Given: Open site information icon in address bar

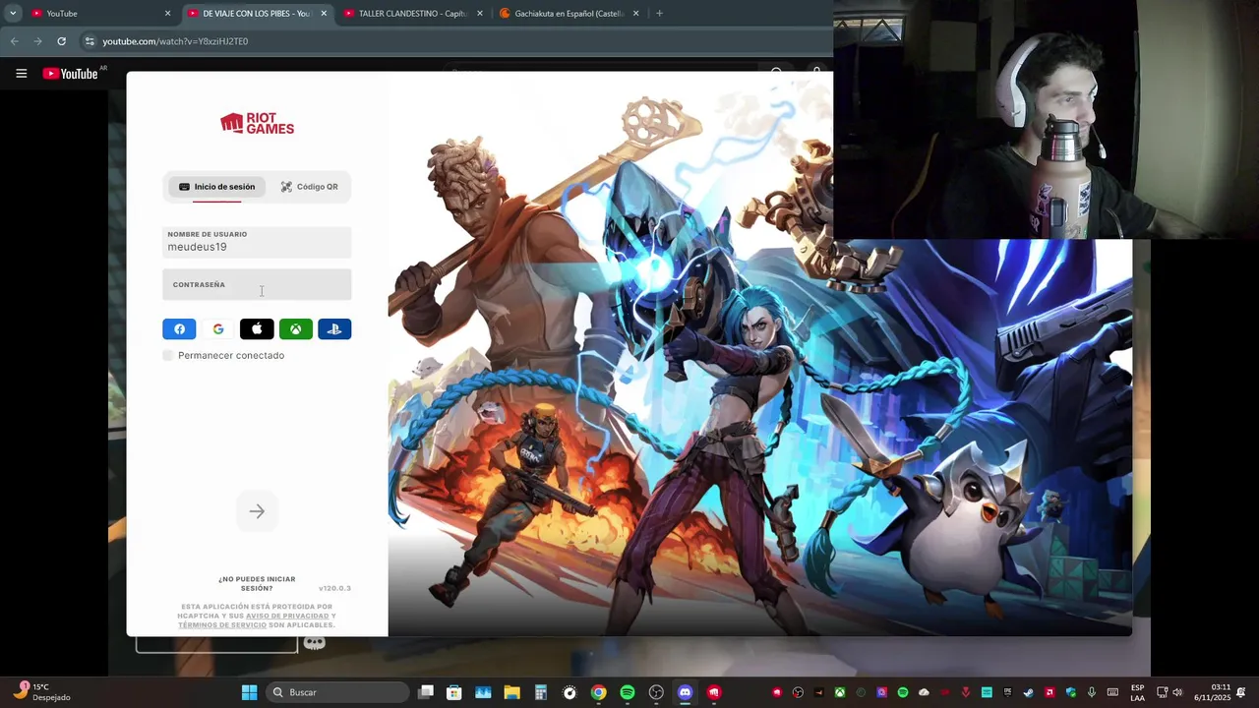Looking at the screenshot, I should pos(90,41).
